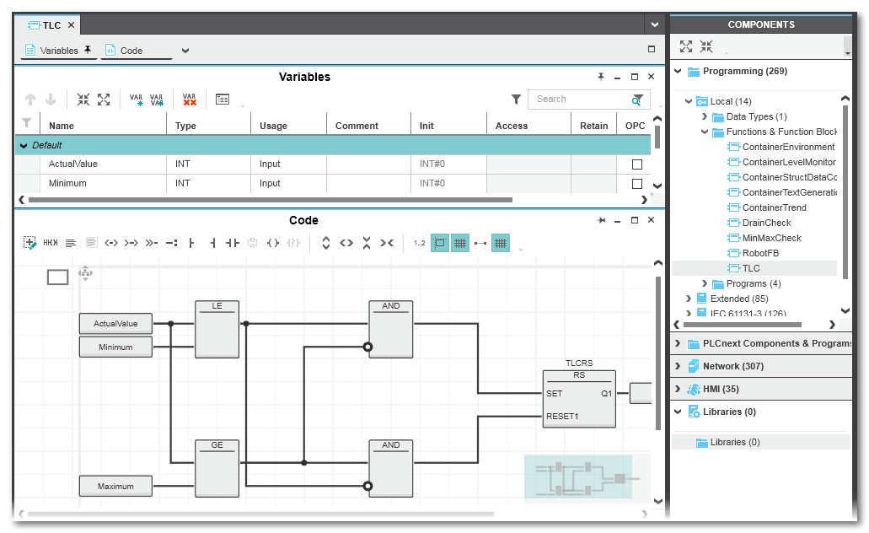Tick the OPC checkbox for ActualValue
This screenshot has height=533, width=869.
(637, 164)
